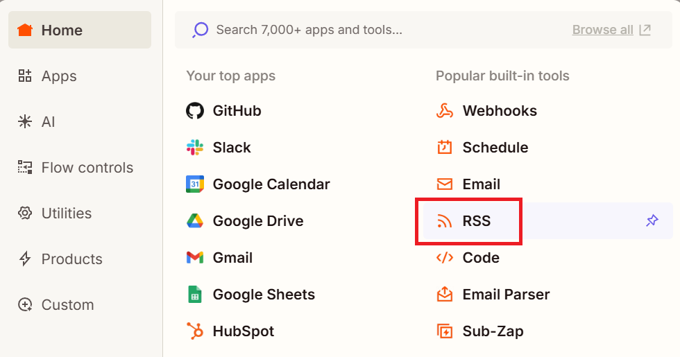Click the Sub-Zap icon
Viewport: 680px width, 357px height.
pyautogui.click(x=445, y=331)
